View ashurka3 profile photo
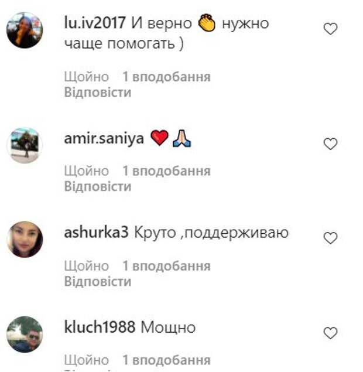This screenshot has height=372, width=363. point(25,240)
